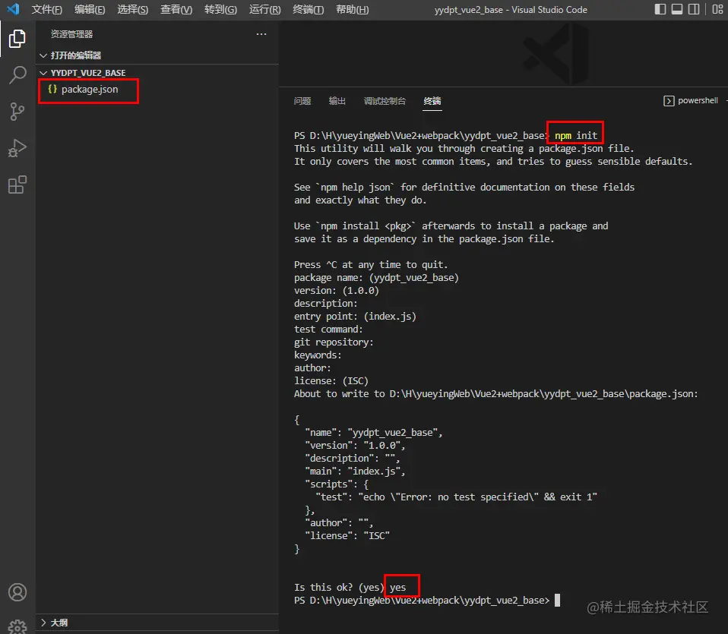Click the JSON braces icon beside package.json
The image size is (728, 634).
52,89
